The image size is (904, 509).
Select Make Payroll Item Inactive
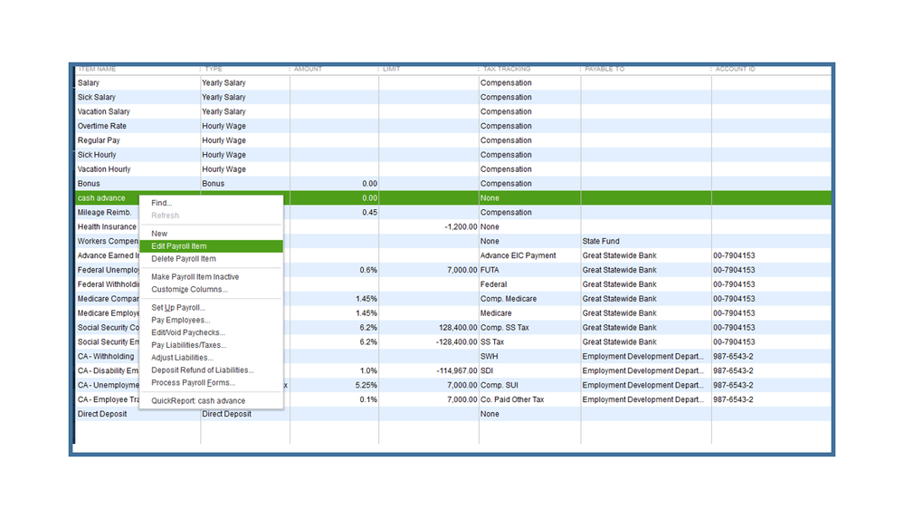(195, 277)
